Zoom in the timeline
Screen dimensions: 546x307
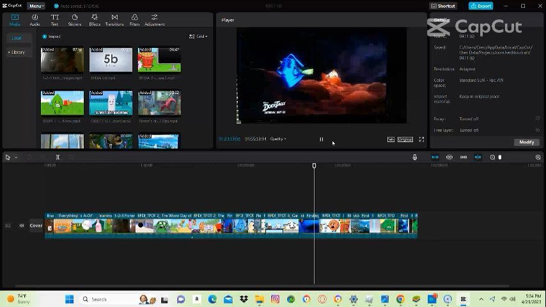tap(538, 157)
